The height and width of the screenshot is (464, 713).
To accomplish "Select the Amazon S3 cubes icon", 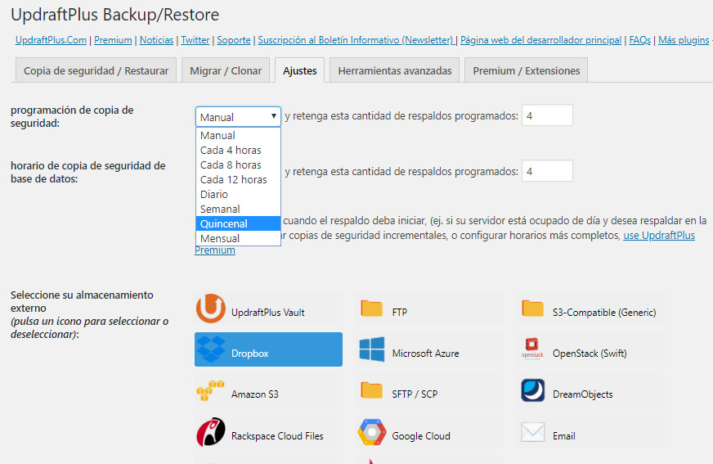I will point(210,390).
